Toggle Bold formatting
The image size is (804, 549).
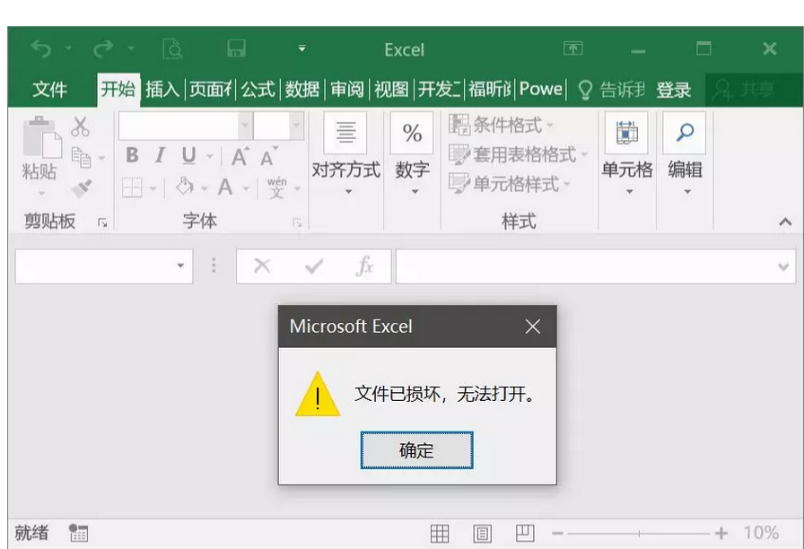(132, 155)
